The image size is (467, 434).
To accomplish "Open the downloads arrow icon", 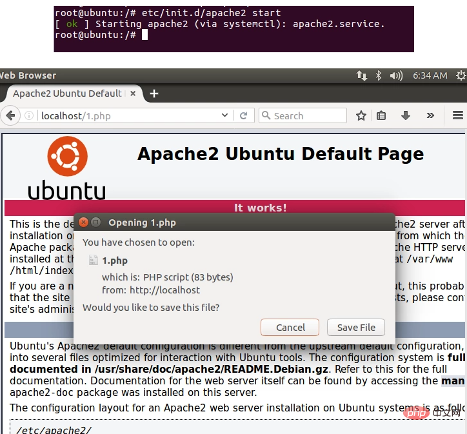I will pos(405,115).
